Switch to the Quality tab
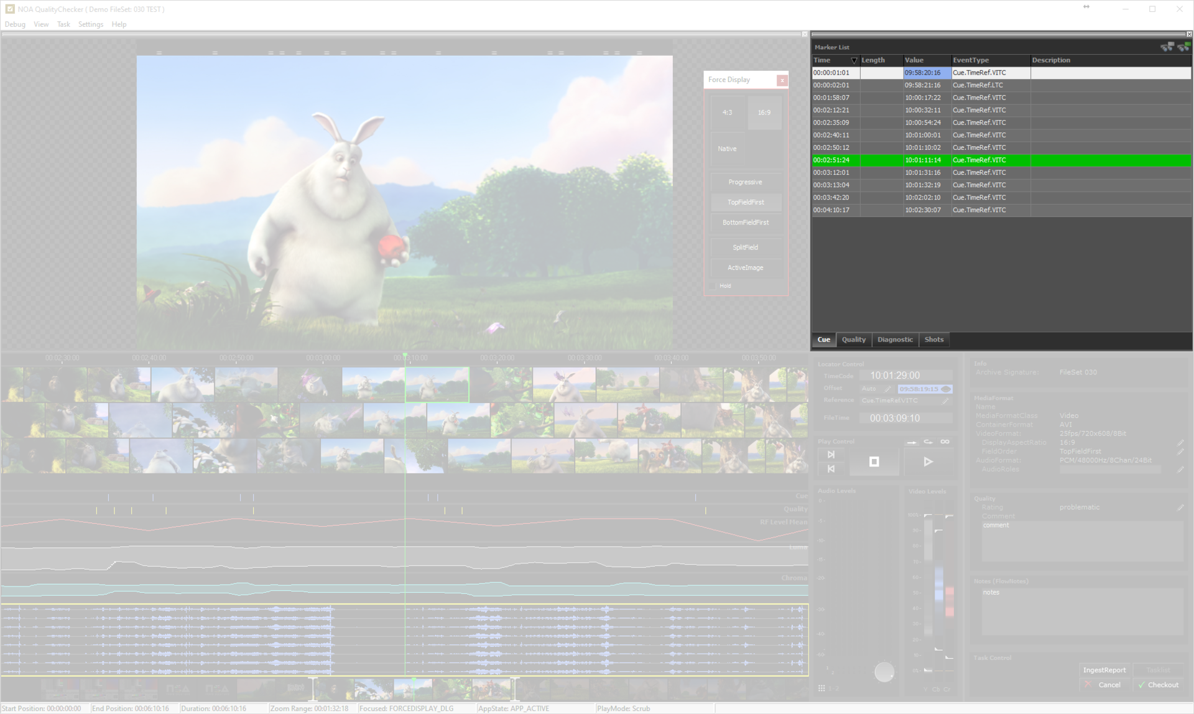This screenshot has height=714, width=1194. [x=853, y=340]
